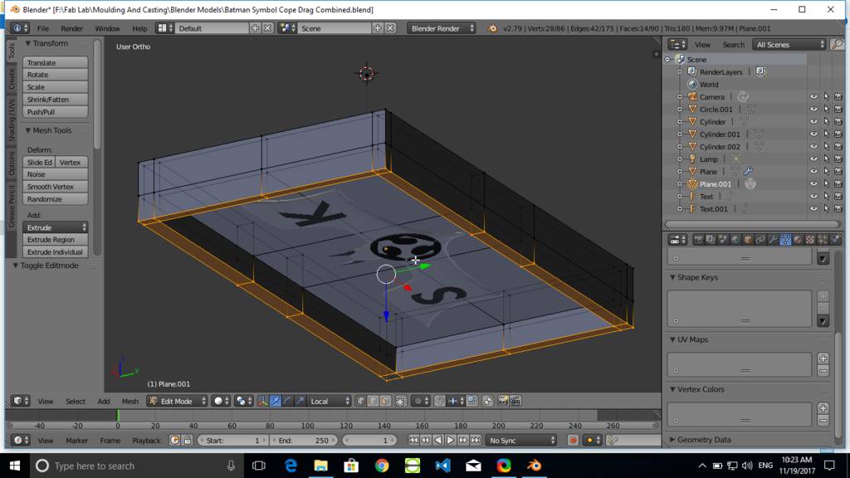The image size is (850, 478).
Task: Open the Object properties cube icon
Action: tap(748, 240)
